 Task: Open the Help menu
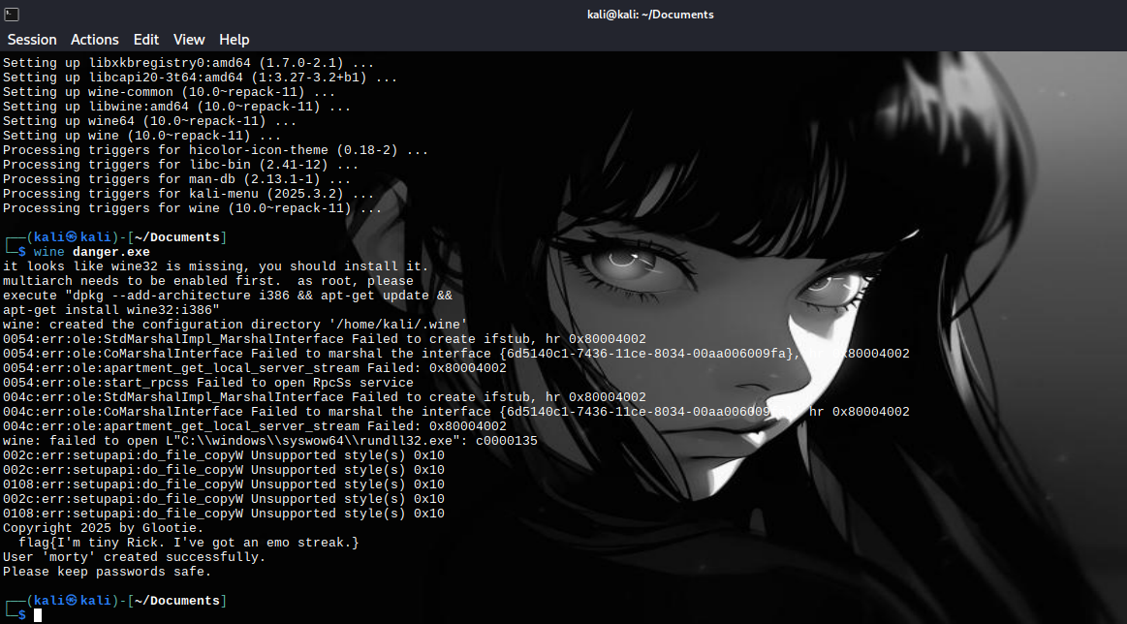pos(235,40)
